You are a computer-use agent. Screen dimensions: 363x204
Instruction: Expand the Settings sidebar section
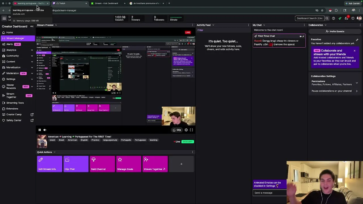(32, 79)
